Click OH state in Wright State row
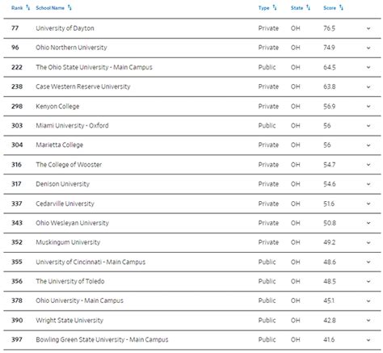This screenshot has width=383, height=353. click(x=295, y=321)
